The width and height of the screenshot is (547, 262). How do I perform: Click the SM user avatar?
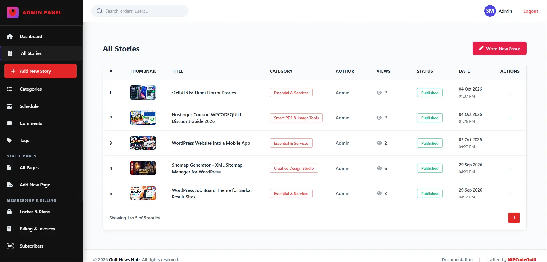[x=490, y=11]
